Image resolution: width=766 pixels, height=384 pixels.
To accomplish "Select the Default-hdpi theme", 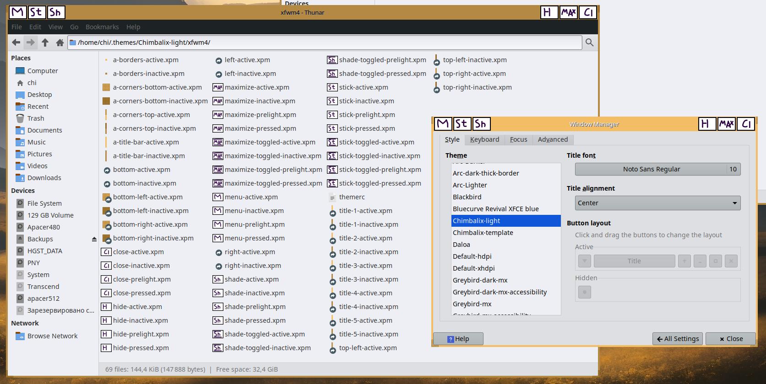I will (x=506, y=256).
